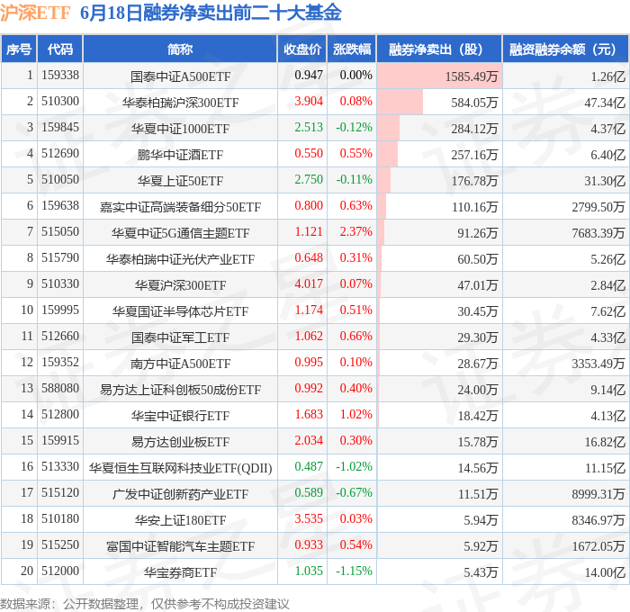
Task: Click the 2799.50万 balance value
Action: (x=598, y=207)
